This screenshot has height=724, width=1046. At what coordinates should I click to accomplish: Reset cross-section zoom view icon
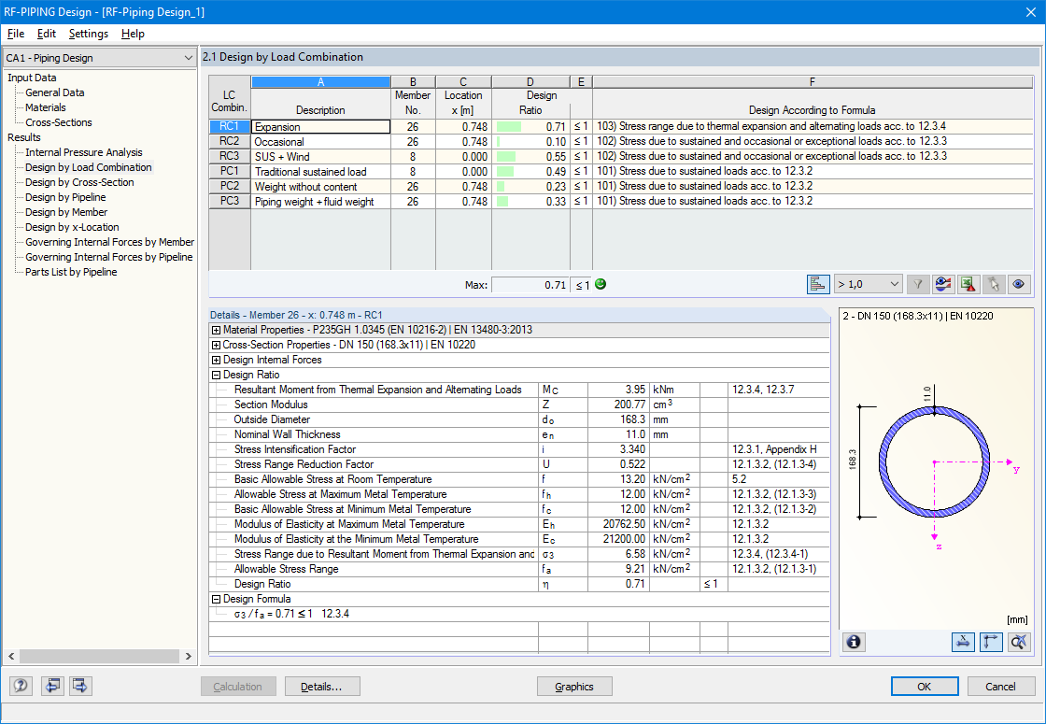1019,642
